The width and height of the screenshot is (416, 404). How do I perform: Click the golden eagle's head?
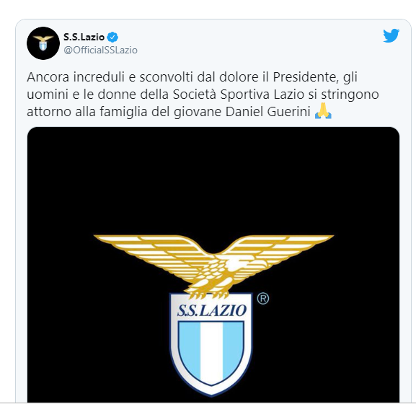259,263
